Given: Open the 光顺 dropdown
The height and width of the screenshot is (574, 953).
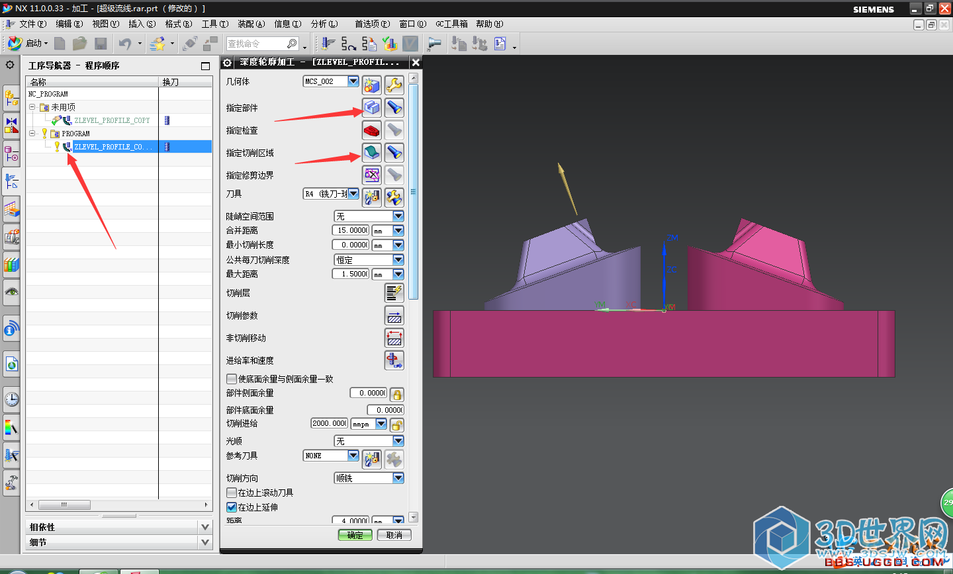Looking at the screenshot, I should point(398,441).
